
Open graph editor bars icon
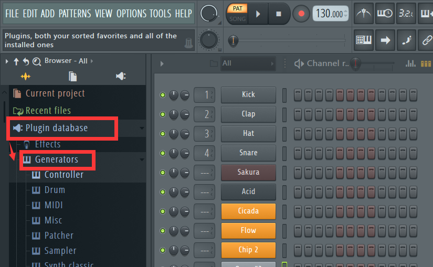pos(410,63)
